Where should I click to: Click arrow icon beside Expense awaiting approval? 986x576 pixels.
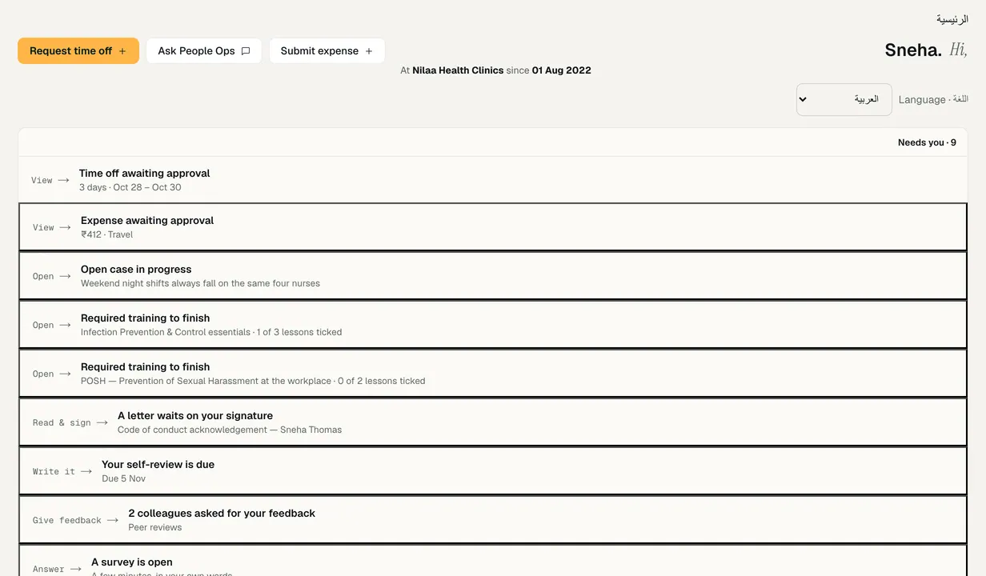tap(65, 228)
